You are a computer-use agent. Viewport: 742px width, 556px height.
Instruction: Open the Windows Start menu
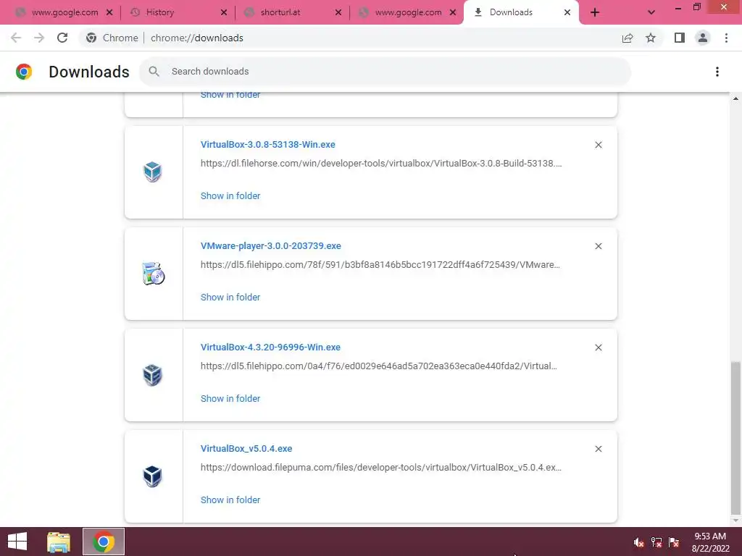pos(17,542)
